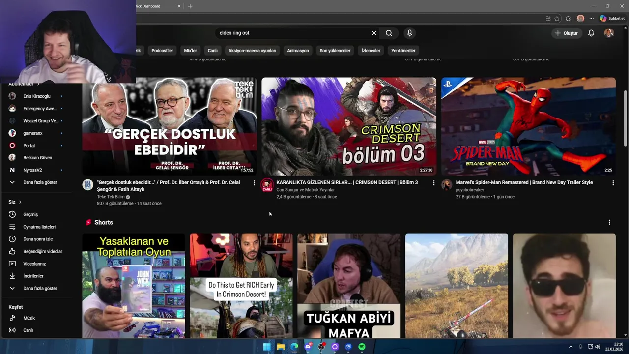Play 'Gerçek Dostluk Ebedidir' video thumbnail
This screenshot has height=354, width=629.
click(x=169, y=126)
